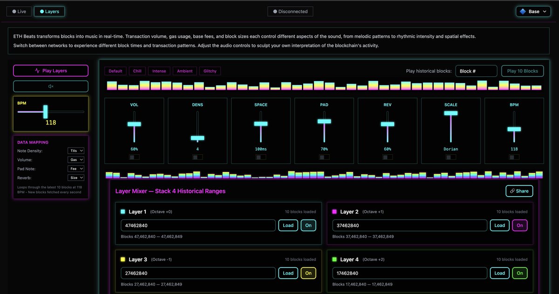
Task: Click the text 'Blocks 17,462,840 — 17,462,849'
Action: [x=363, y=284]
